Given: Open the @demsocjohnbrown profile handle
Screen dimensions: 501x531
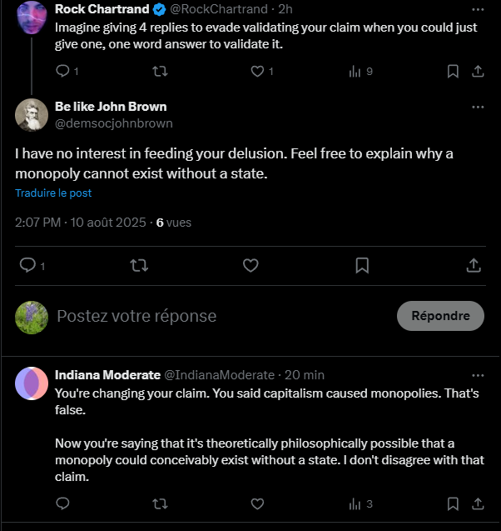Looking at the screenshot, I should [x=114, y=123].
